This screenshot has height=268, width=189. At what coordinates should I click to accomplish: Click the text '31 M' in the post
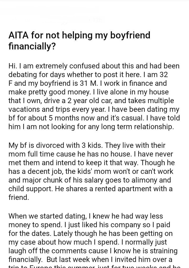[88, 83]
